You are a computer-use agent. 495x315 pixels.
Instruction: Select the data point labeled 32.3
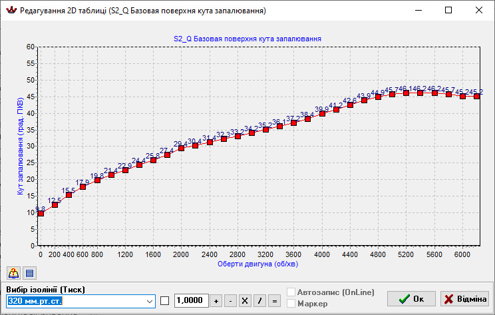coord(224,139)
